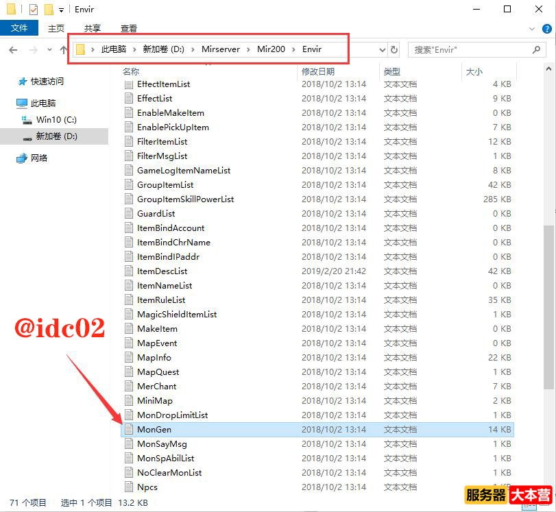This screenshot has height=512, width=556.
Task: Click the MagicShieldItemList file name
Action: [177, 314]
